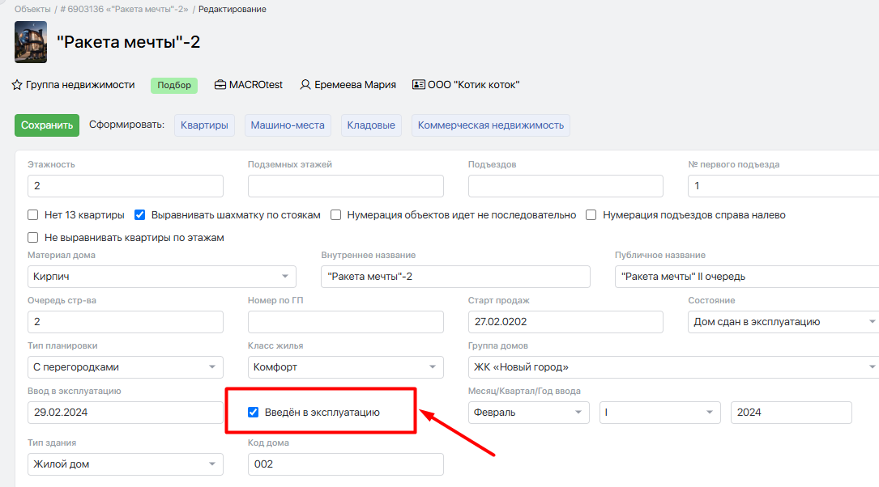This screenshot has height=487, width=879.
Task: Open the Класс жилья dropdown
Action: tap(345, 367)
